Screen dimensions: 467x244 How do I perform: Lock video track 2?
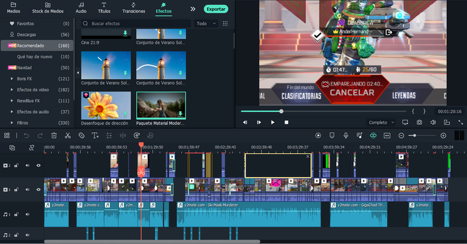[16, 166]
